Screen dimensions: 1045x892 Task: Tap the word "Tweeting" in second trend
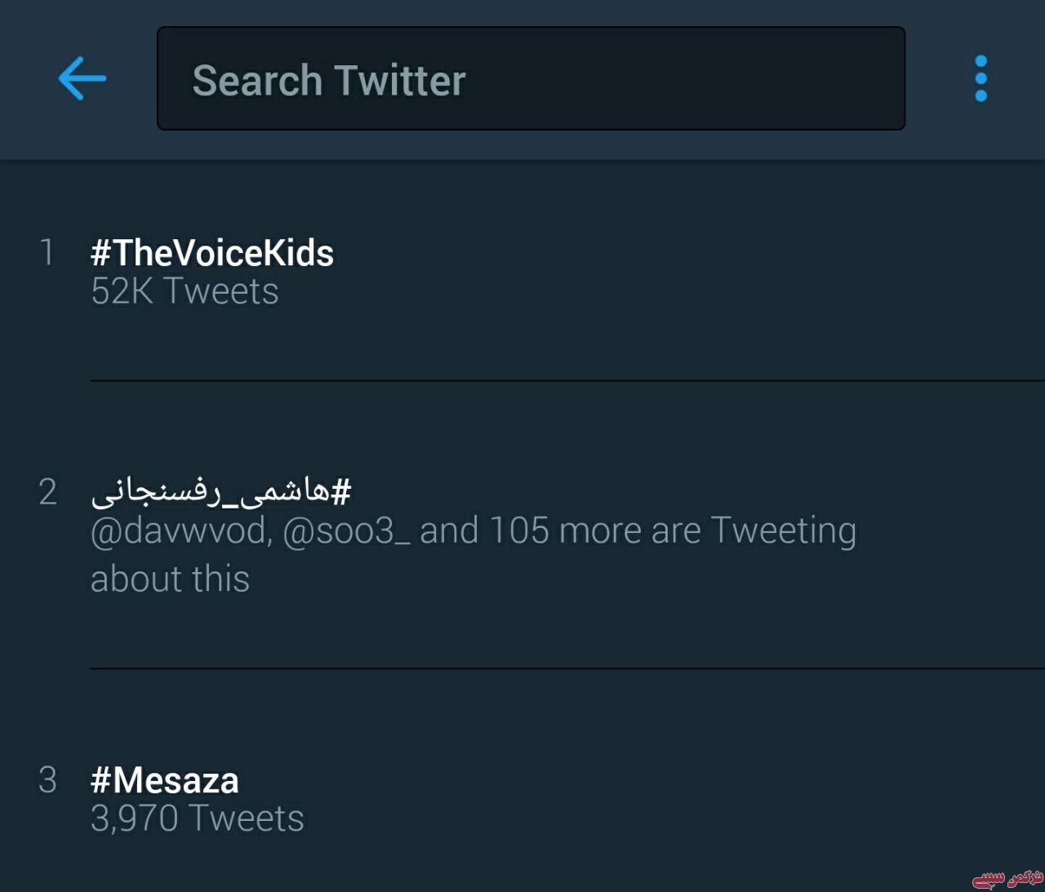(x=784, y=531)
